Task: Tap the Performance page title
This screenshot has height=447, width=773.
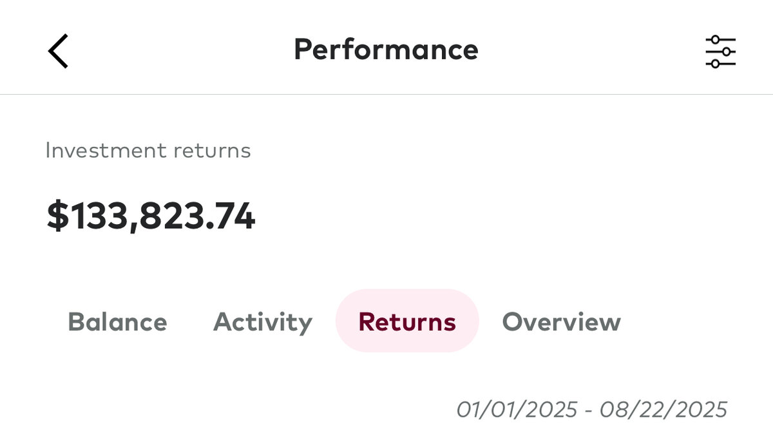Action: (x=386, y=50)
